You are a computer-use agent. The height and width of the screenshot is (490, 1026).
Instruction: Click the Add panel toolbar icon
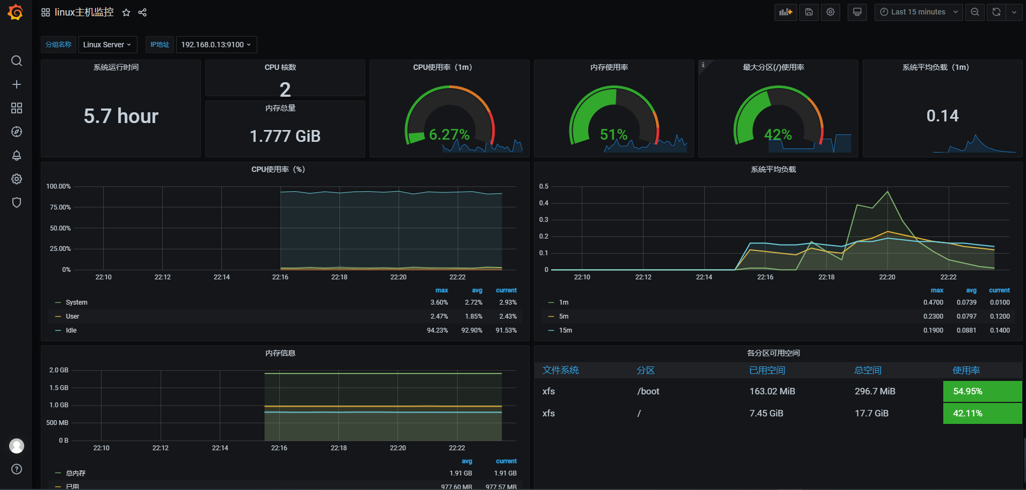click(785, 12)
